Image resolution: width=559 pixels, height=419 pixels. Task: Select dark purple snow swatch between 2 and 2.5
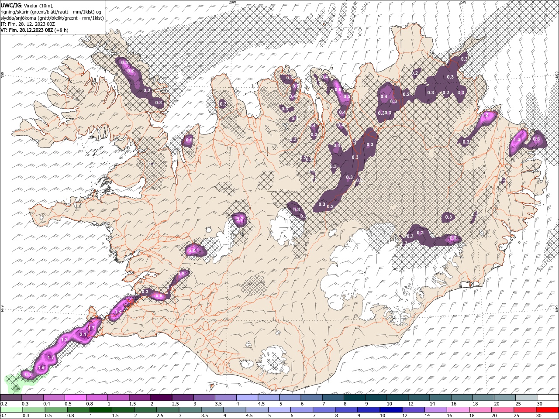pyautogui.click(x=161, y=397)
